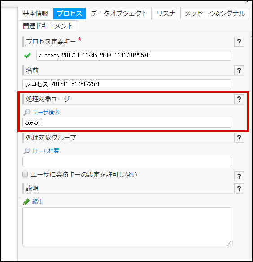Viewport: 253px width, 262px height.
Task: Focus the プロセス定義キー input field
Action: click(x=134, y=56)
